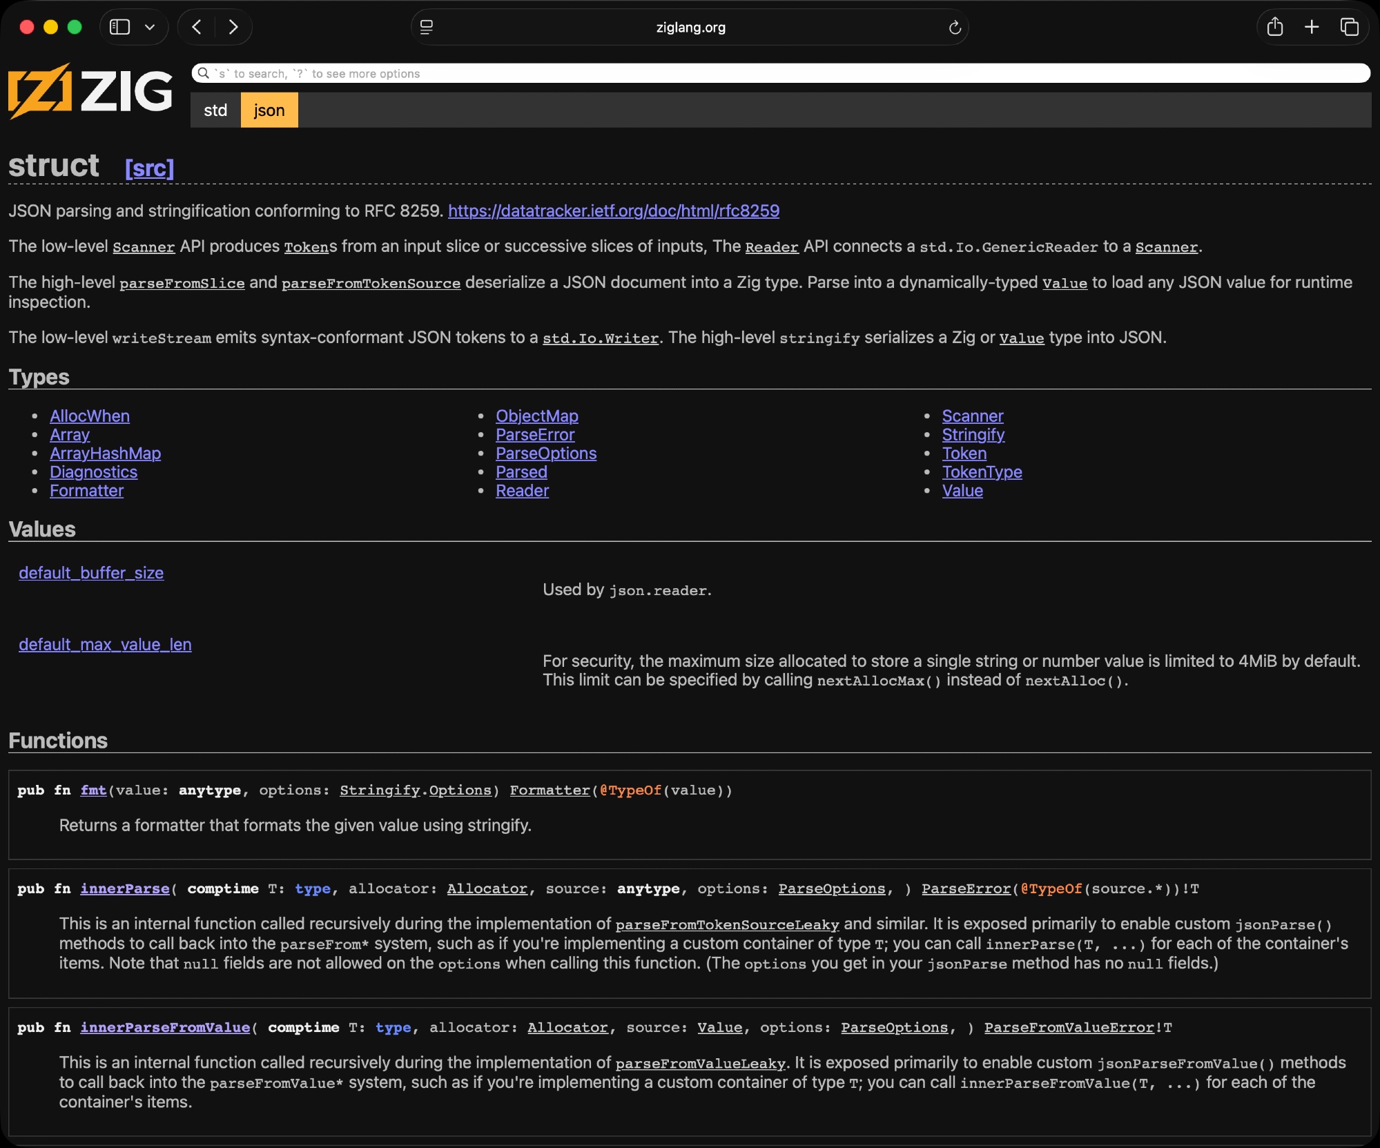The image size is (1380, 1148).
Task: Open the innerParseFromValue function
Action: (x=165, y=1027)
